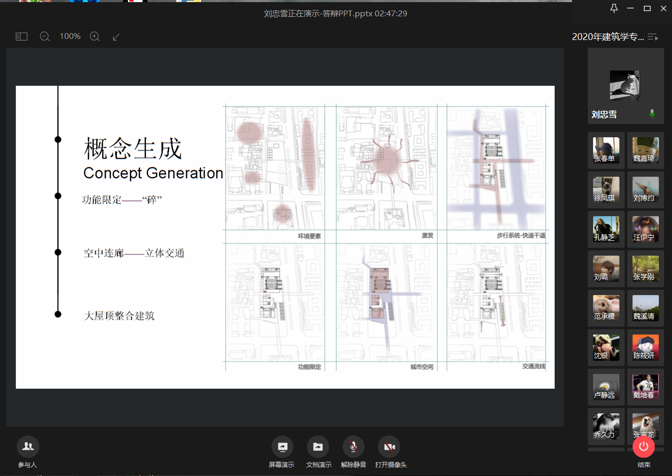Click participant 魏嘉琦 avatar
This screenshot has width=672, height=476.
645,150
